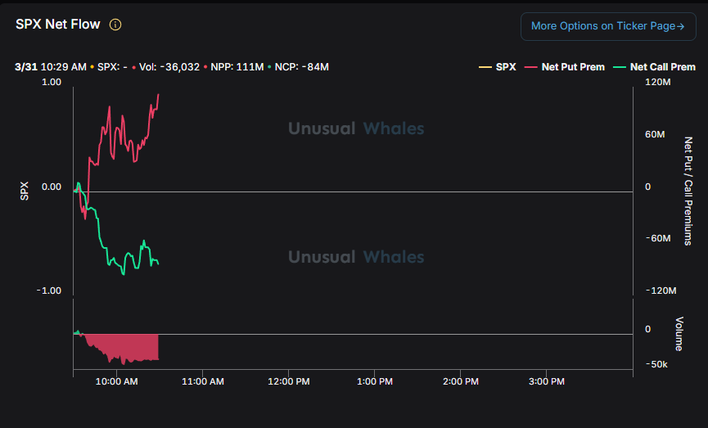The image size is (708, 428).
Task: Select the 11:00 AM time axis label
Action: [x=203, y=381]
